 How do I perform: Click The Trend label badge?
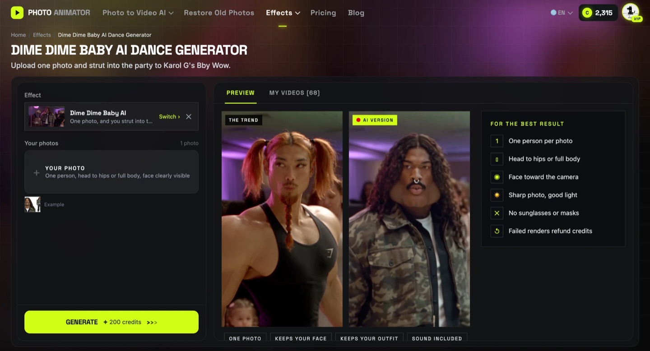coord(244,120)
